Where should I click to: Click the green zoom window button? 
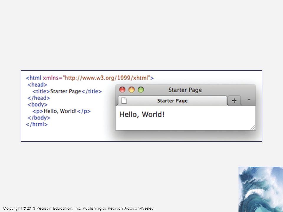click(141, 90)
